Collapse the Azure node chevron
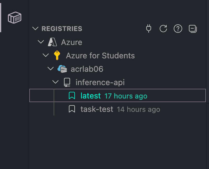The image size is (209, 169). pyautogui.click(x=41, y=42)
